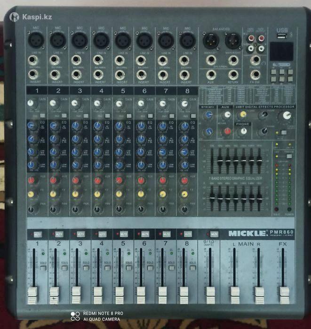The height and width of the screenshot is (329, 311).
Task: Solo channel 3 with its SOLO button
Action: (86, 268)
